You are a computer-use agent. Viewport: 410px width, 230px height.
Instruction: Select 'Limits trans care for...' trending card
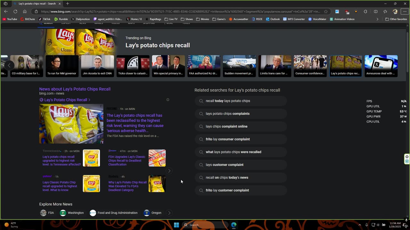(275, 66)
